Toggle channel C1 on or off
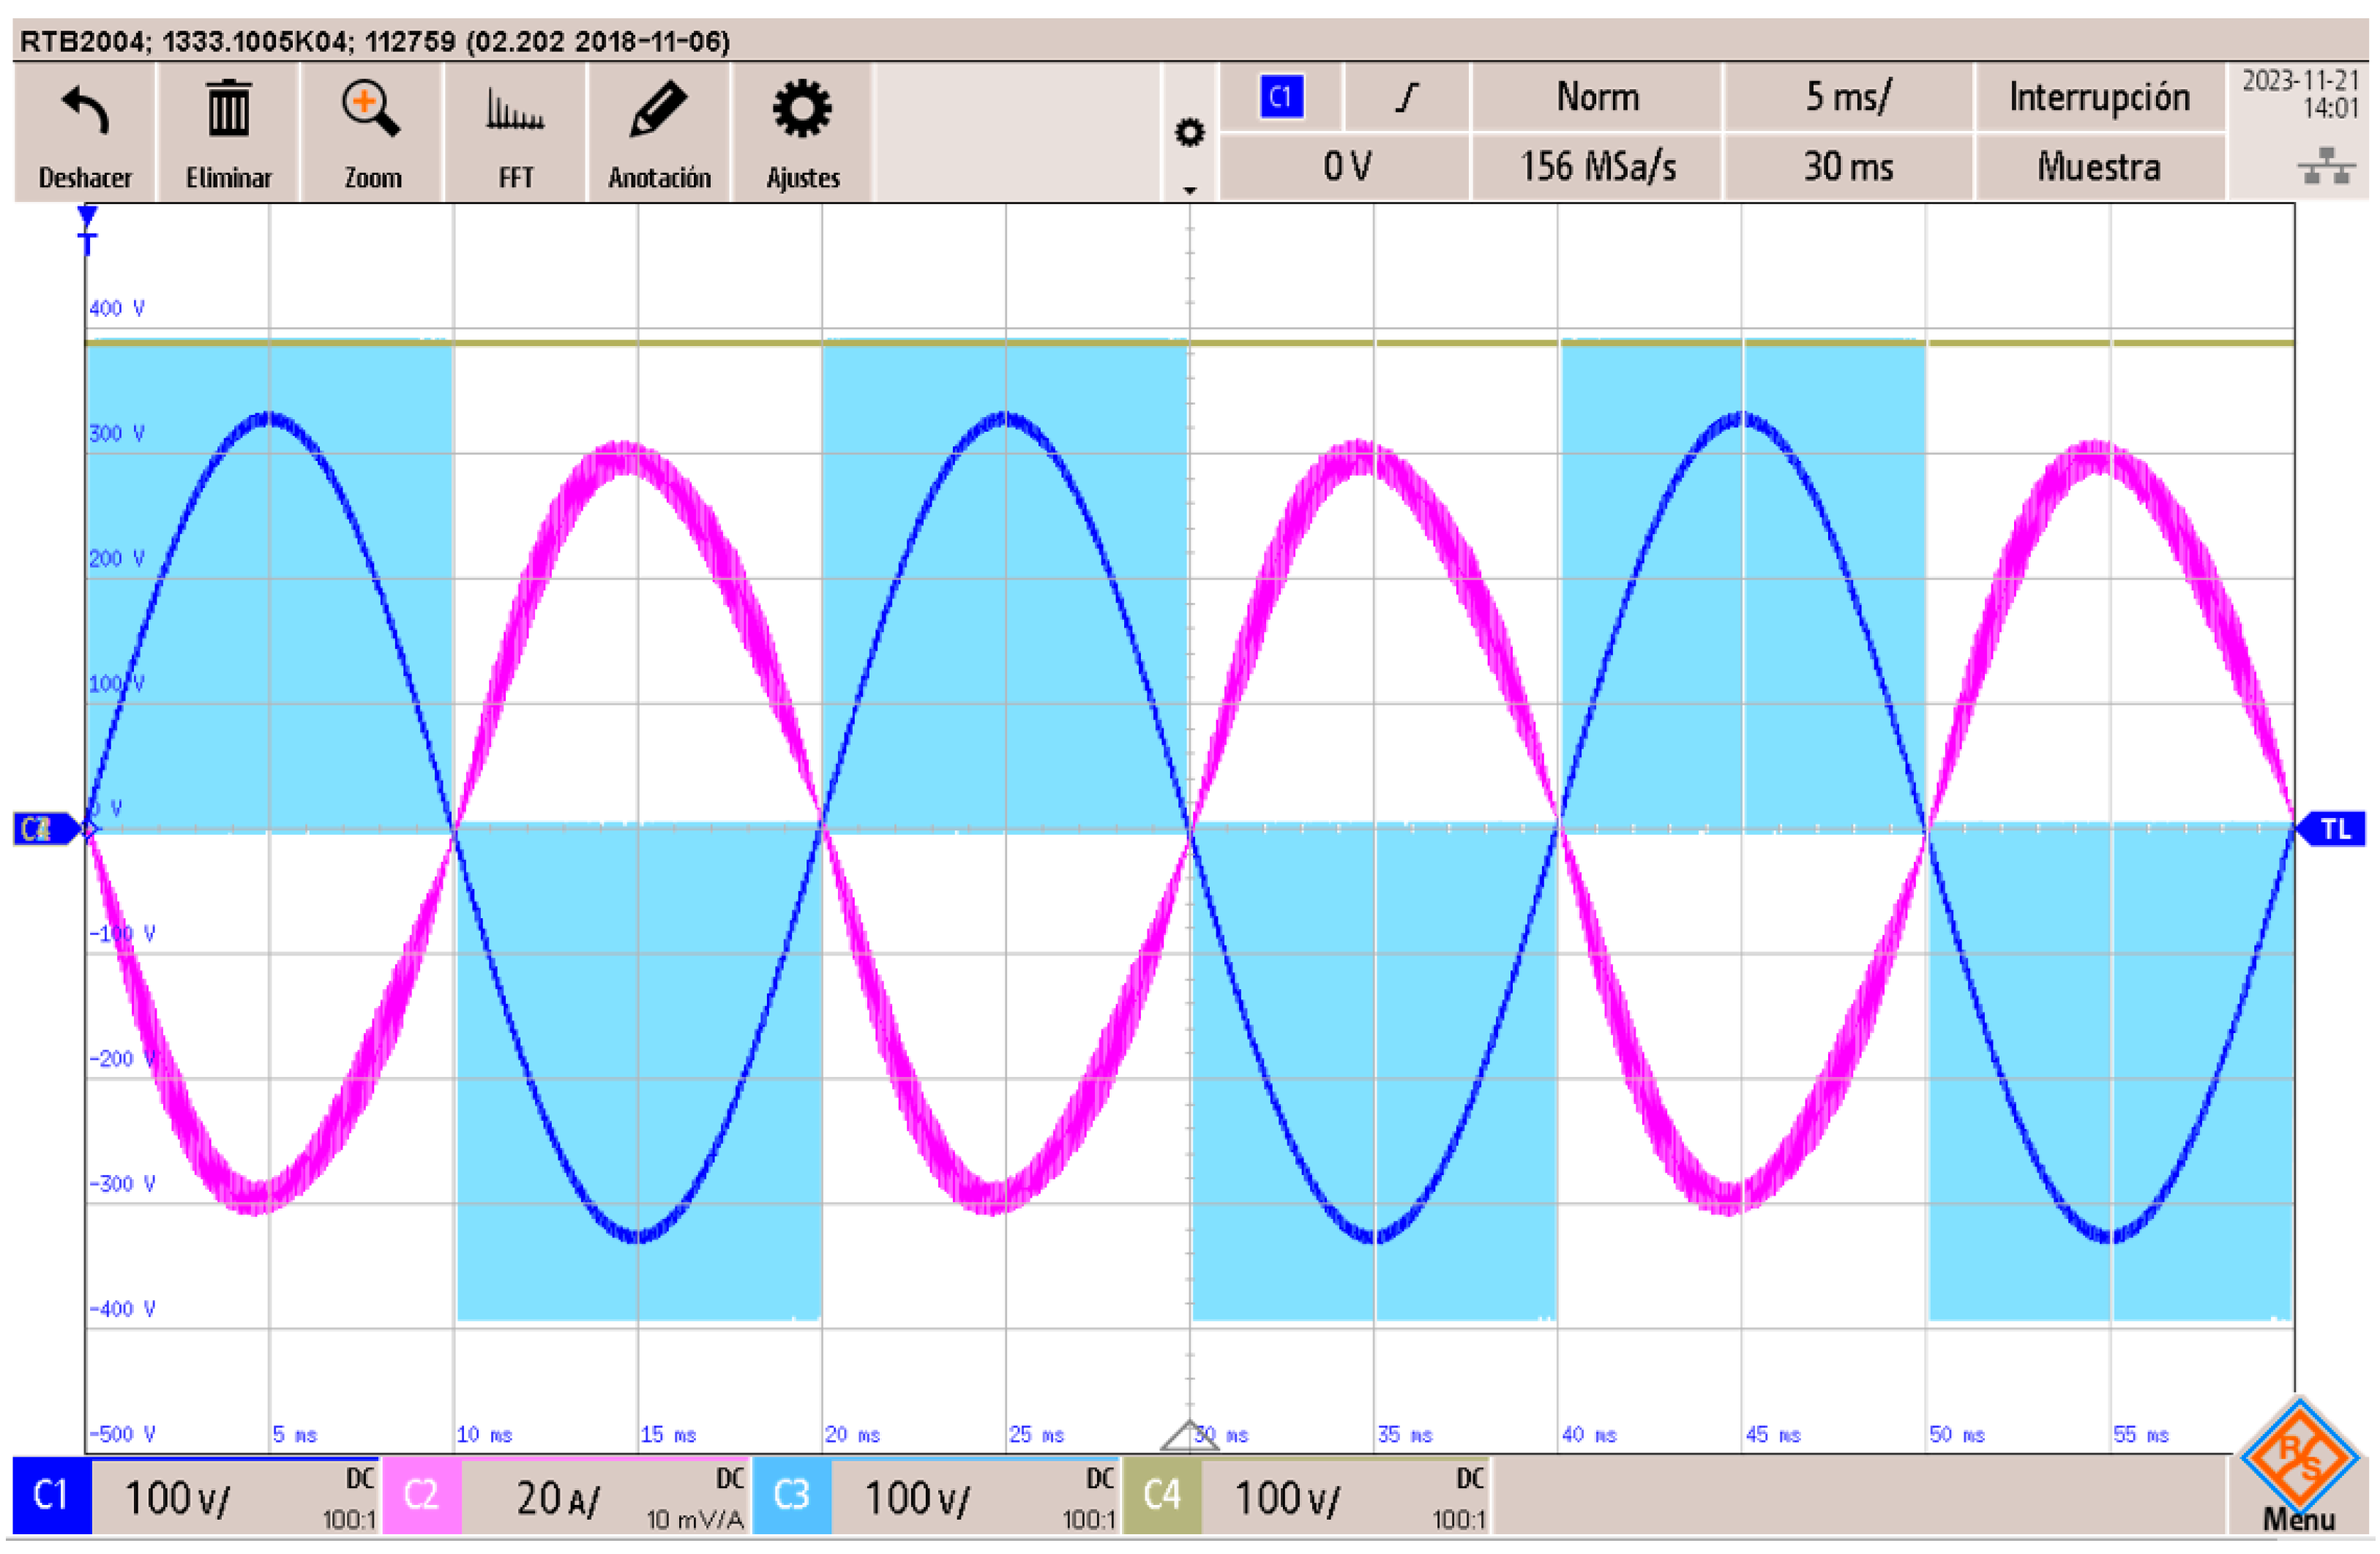The width and height of the screenshot is (2380, 1554). (x=52, y=1496)
